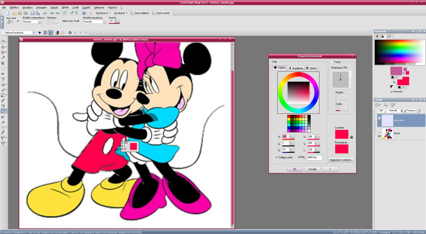Select the Sfondo layer thumbnail
426x234 pixels.
(387, 134)
